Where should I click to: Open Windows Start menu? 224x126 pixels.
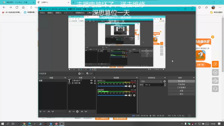tap(3, 124)
